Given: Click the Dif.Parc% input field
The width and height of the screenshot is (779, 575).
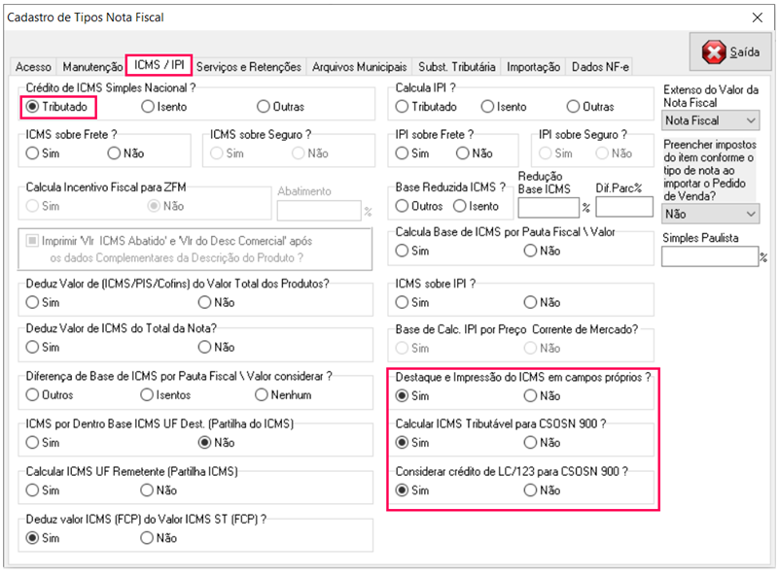Looking at the screenshot, I should pyautogui.click(x=624, y=207).
